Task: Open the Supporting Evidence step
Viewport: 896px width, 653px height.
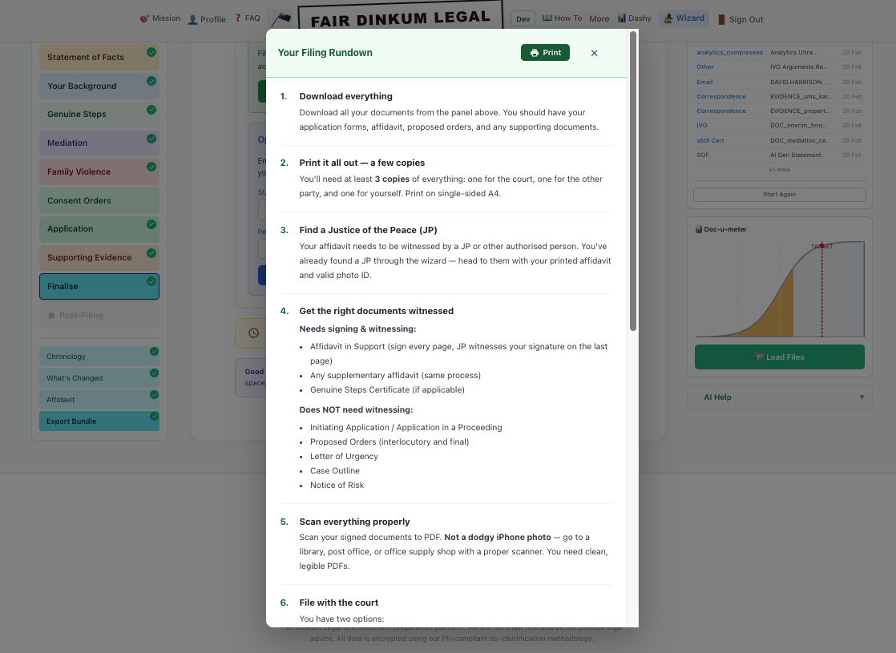Action: (99, 258)
